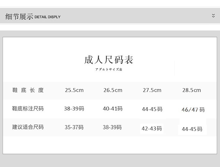Collapse section with the double chevron icon
This screenshot has width=220, height=167.
coord(213,16)
